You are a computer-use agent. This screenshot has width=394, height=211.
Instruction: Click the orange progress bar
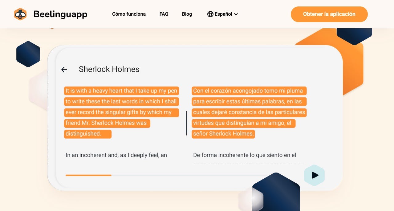(x=88, y=175)
